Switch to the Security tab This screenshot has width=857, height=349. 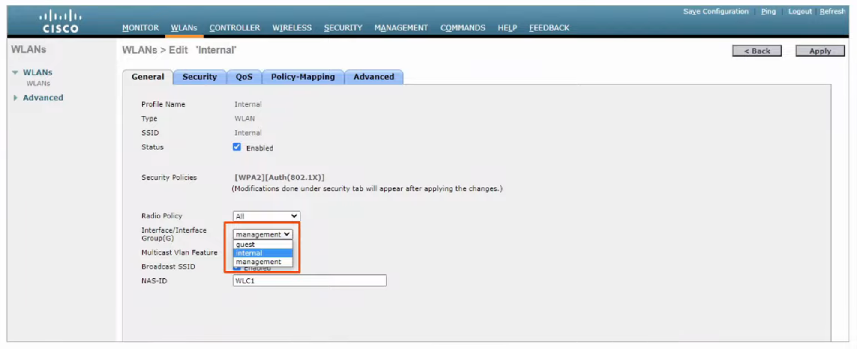coord(199,77)
